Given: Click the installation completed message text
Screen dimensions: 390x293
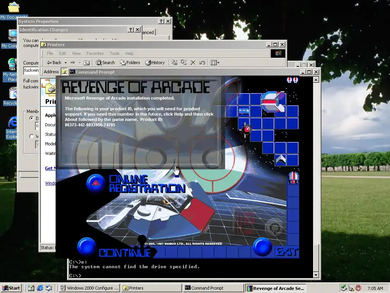Looking at the screenshot, I should pyautogui.click(x=120, y=98).
